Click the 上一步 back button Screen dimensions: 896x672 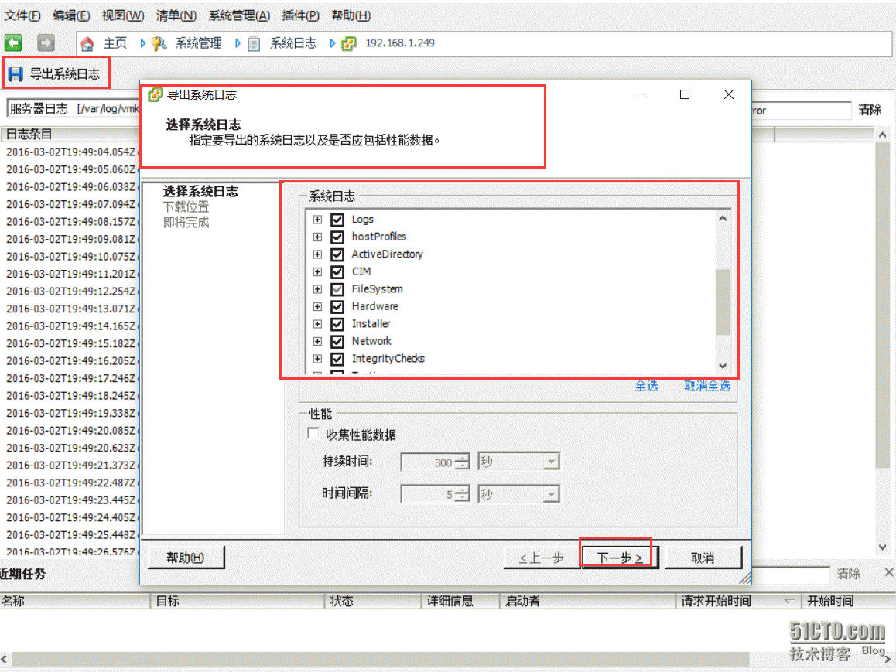(x=541, y=558)
